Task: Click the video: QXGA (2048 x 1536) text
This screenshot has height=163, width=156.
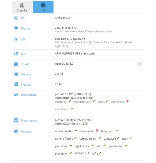Action: coord(72,124)
